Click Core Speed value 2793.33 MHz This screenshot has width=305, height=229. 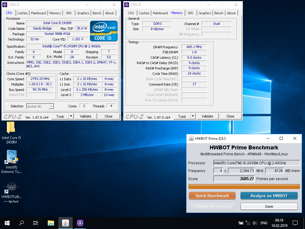point(40,79)
